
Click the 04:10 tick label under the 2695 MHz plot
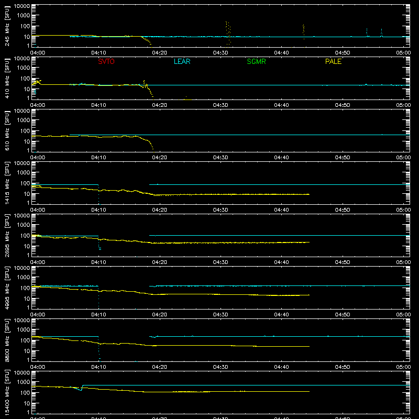point(98,262)
